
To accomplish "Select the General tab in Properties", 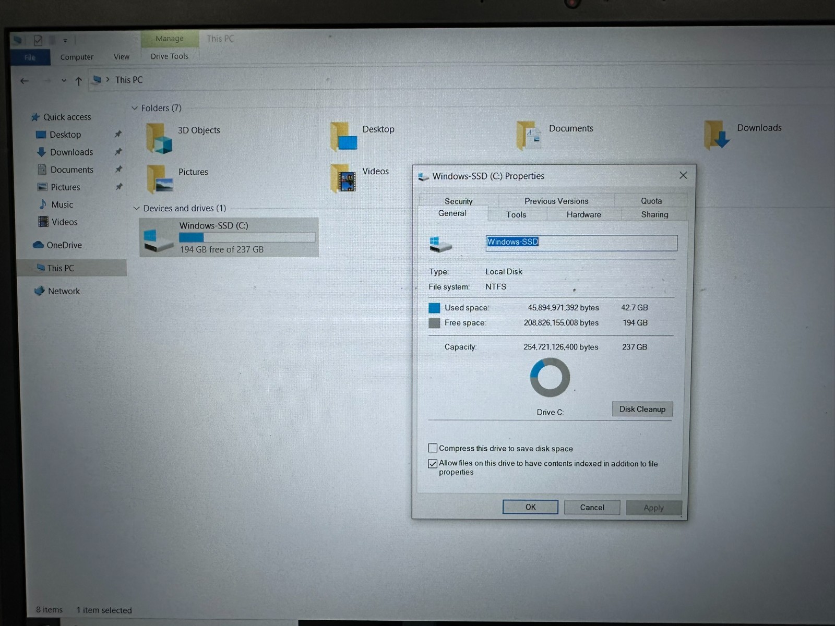I will click(452, 213).
